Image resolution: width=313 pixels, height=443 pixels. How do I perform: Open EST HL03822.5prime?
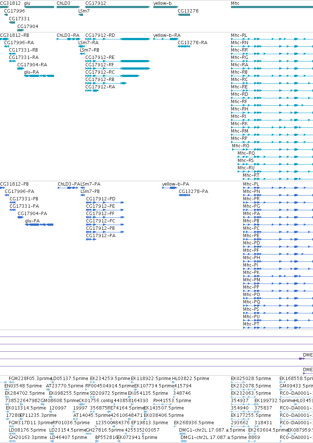[x=191, y=379]
